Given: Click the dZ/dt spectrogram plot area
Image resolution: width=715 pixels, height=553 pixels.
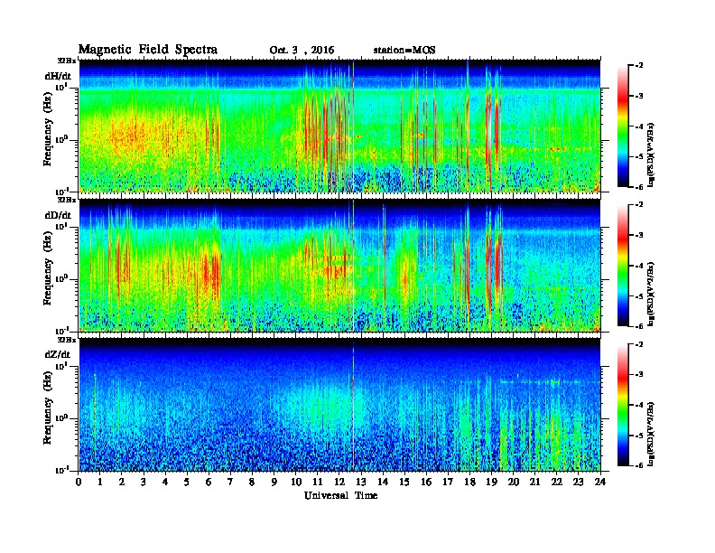Looking at the screenshot, I should (x=339, y=405).
